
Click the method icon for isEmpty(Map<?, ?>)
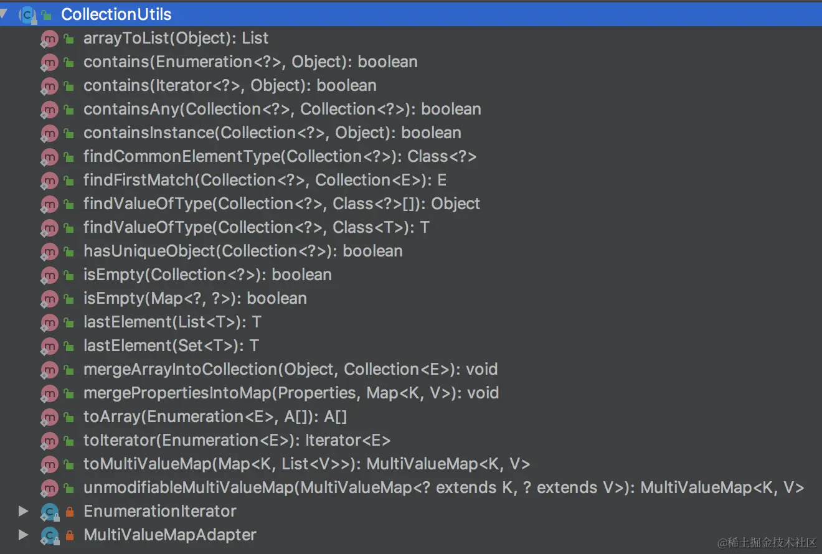click(x=49, y=299)
